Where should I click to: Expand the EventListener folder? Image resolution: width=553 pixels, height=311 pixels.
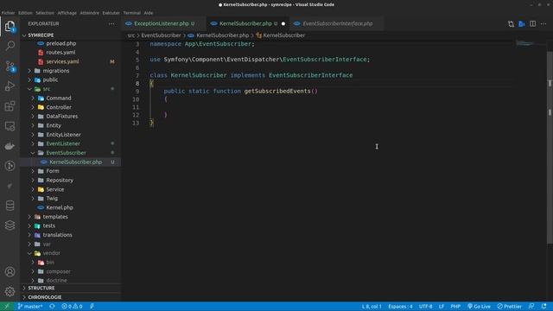pyautogui.click(x=71, y=143)
